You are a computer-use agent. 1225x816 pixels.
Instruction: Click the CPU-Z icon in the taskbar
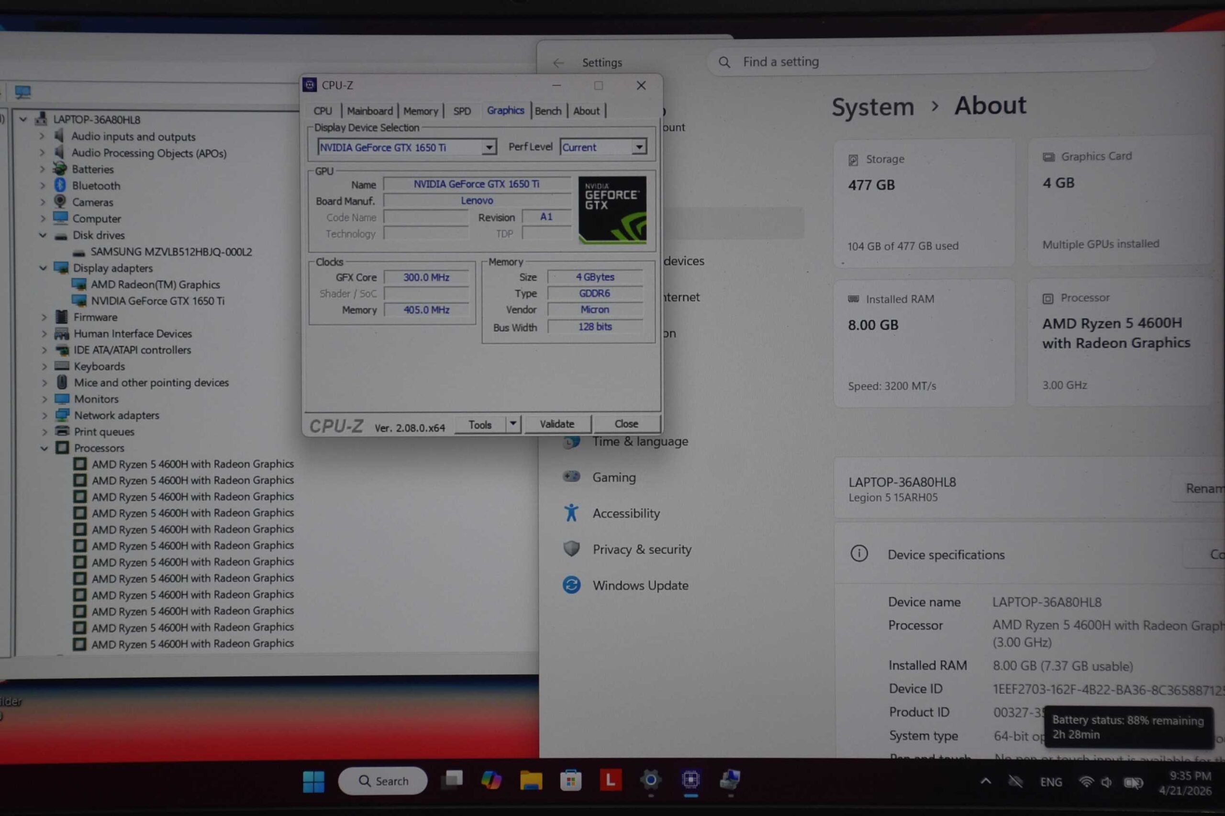coord(690,780)
